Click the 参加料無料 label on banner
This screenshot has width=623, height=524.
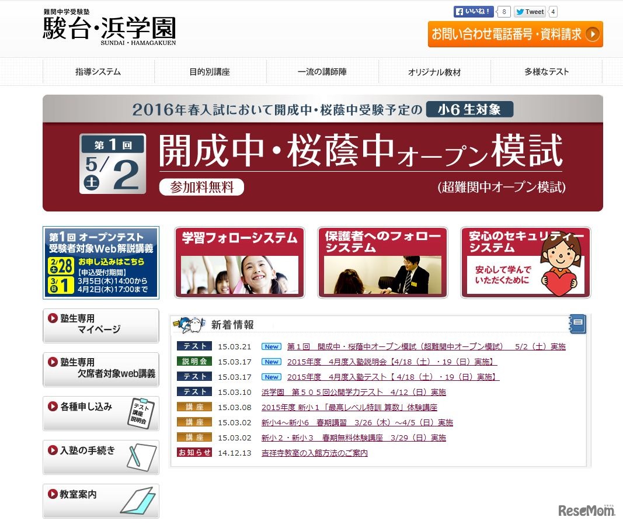click(x=201, y=187)
